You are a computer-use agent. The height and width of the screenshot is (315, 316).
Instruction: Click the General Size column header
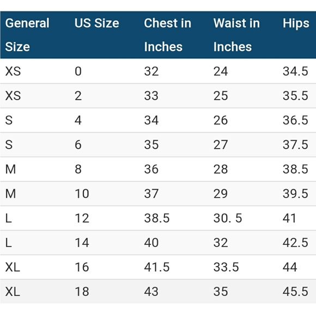pyautogui.click(x=27, y=35)
